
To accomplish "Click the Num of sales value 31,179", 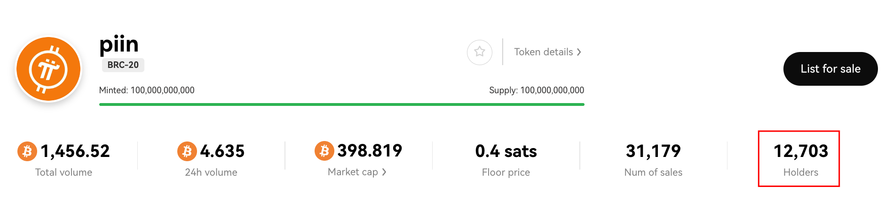I will pyautogui.click(x=653, y=151).
